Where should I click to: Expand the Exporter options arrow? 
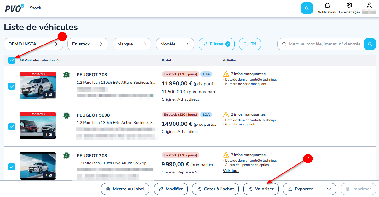click(x=329, y=189)
